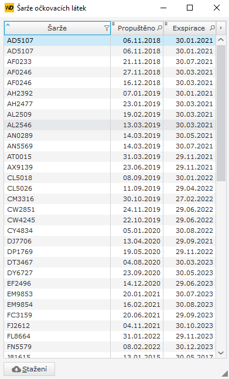Click the WD application icon in title bar
229x379 pixels.
pos(9,8)
